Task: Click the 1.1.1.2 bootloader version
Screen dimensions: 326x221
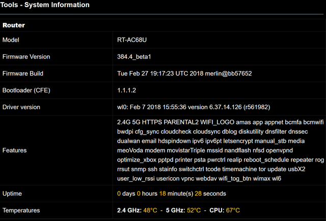Action: 127,90
